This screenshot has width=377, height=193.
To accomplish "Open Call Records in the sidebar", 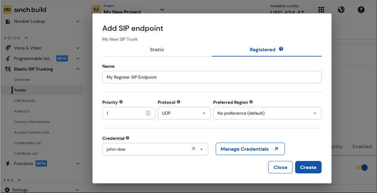I will [x=25, y=101].
